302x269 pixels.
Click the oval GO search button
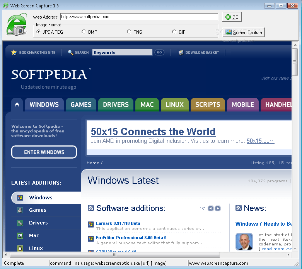pyautogui.click(x=159, y=53)
